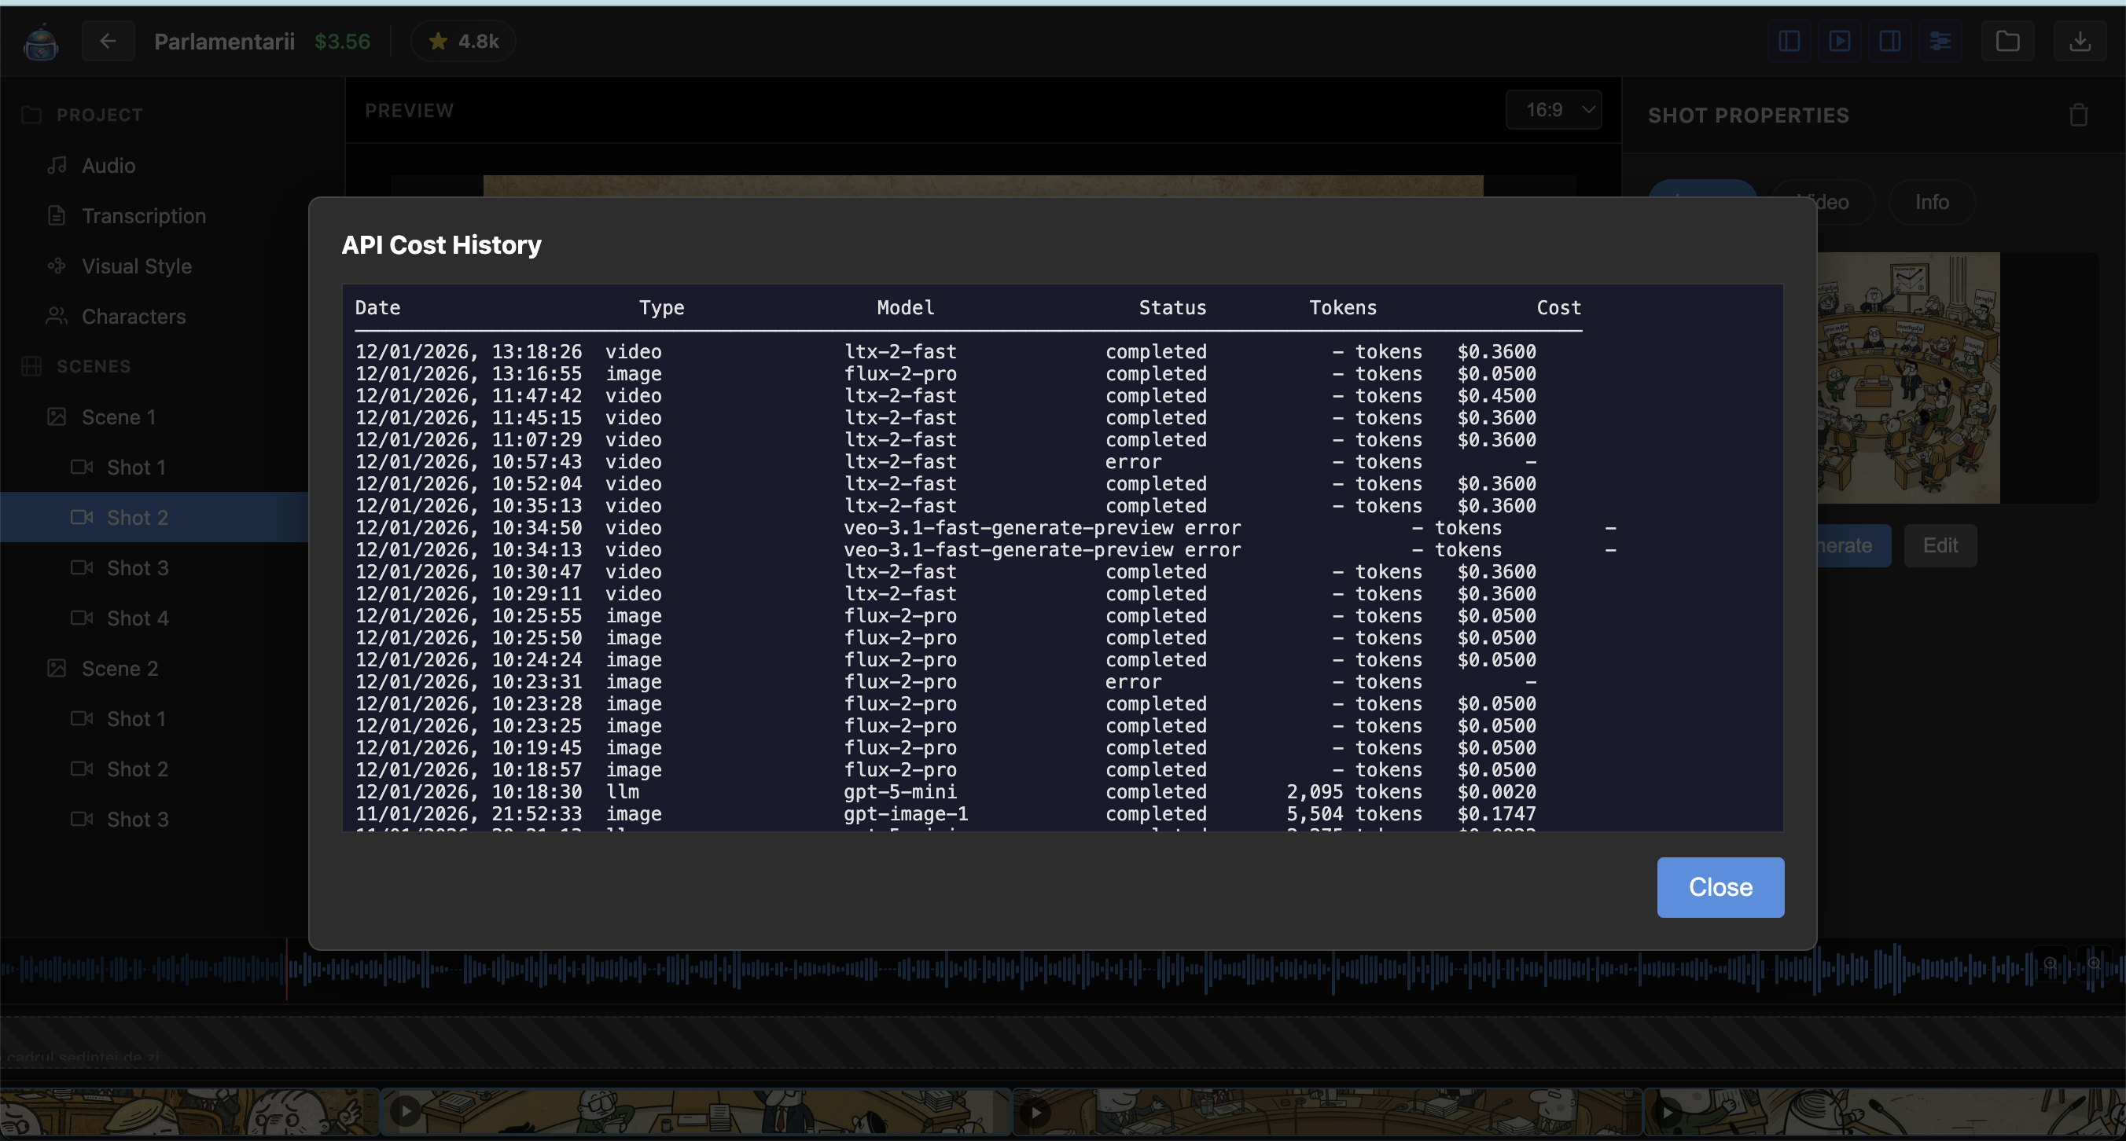Open the 16:9 aspect ratio dropdown
Screen dimensions: 2126x1141
[x=1554, y=110]
